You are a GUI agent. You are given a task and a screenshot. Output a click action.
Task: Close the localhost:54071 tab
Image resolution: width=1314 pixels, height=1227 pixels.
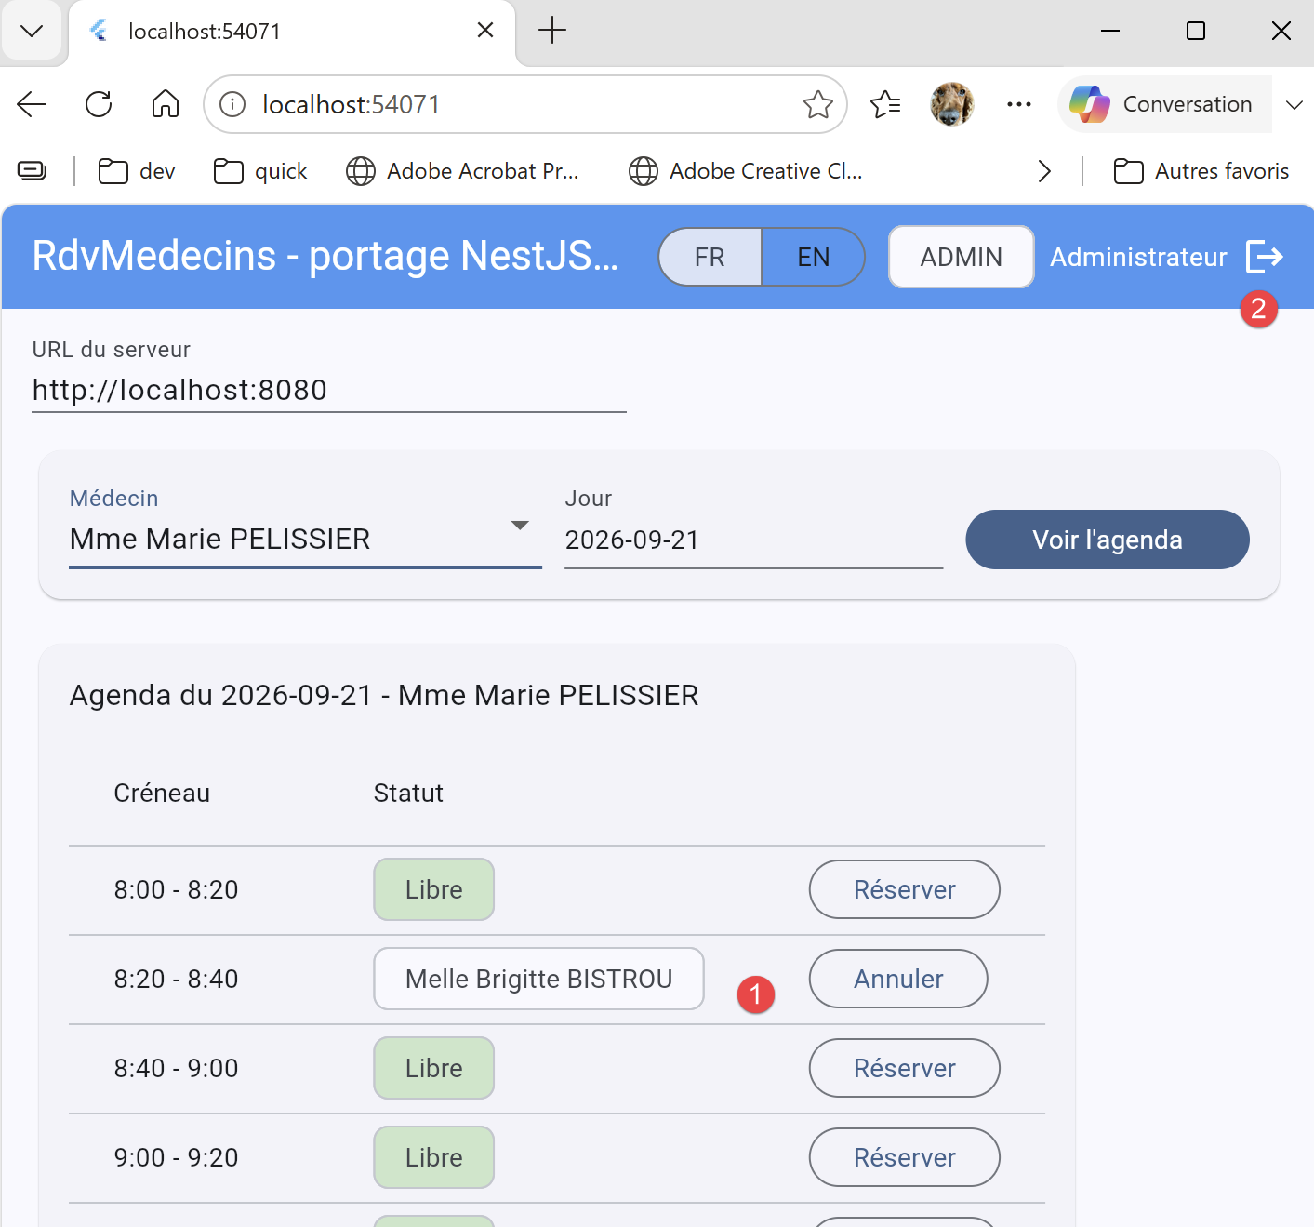pos(485,31)
